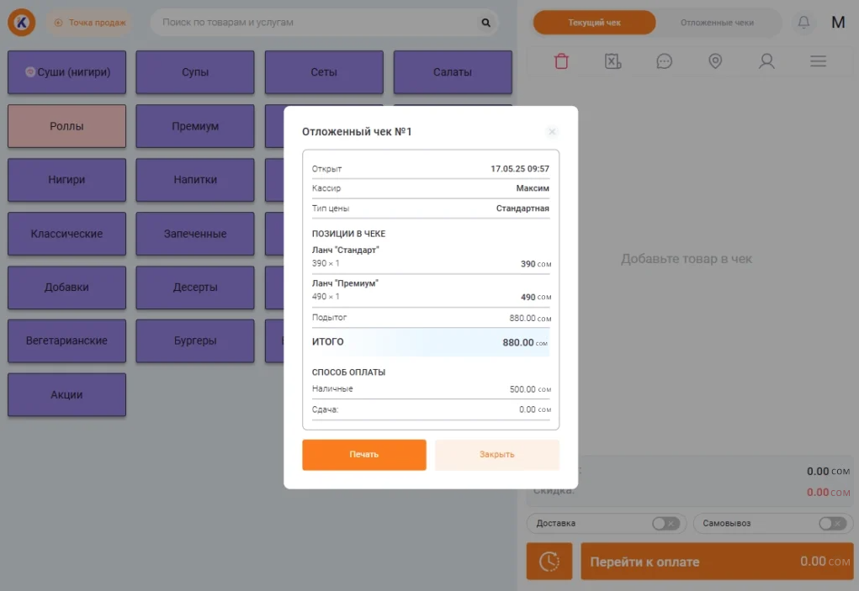Switch to the Отложенные чеки tab

(717, 23)
